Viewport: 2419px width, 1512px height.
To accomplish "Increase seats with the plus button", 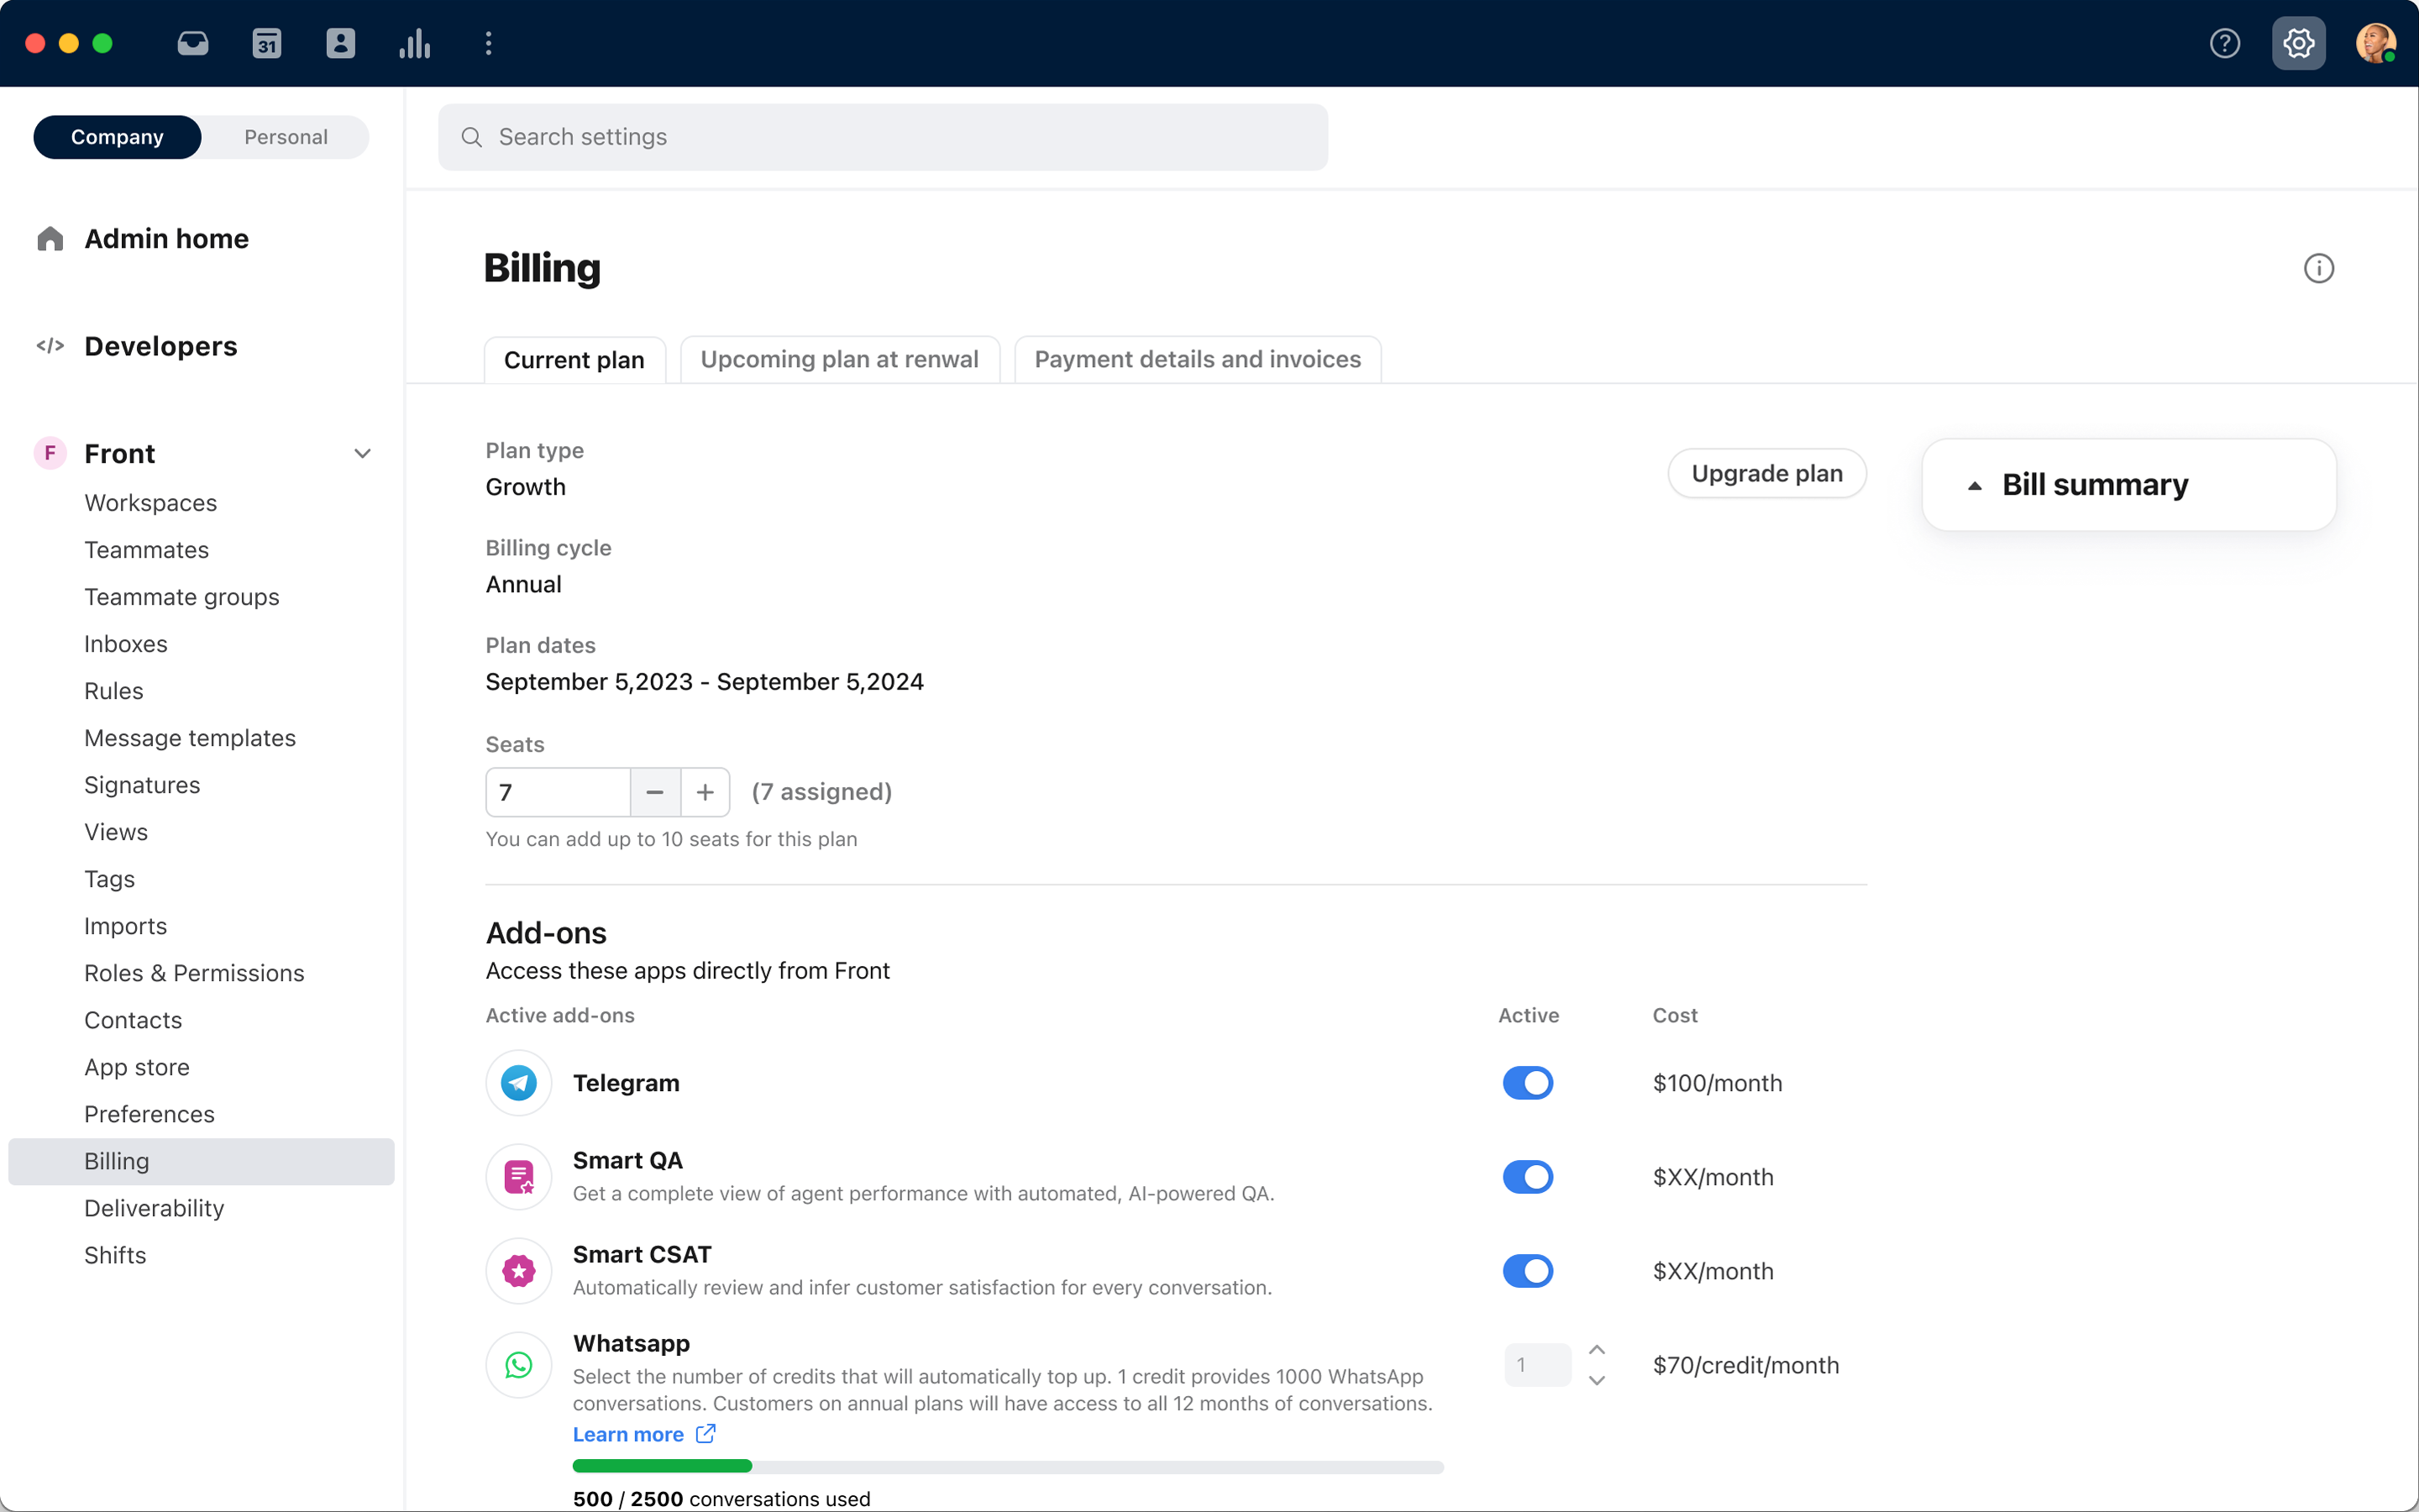I will coord(706,792).
